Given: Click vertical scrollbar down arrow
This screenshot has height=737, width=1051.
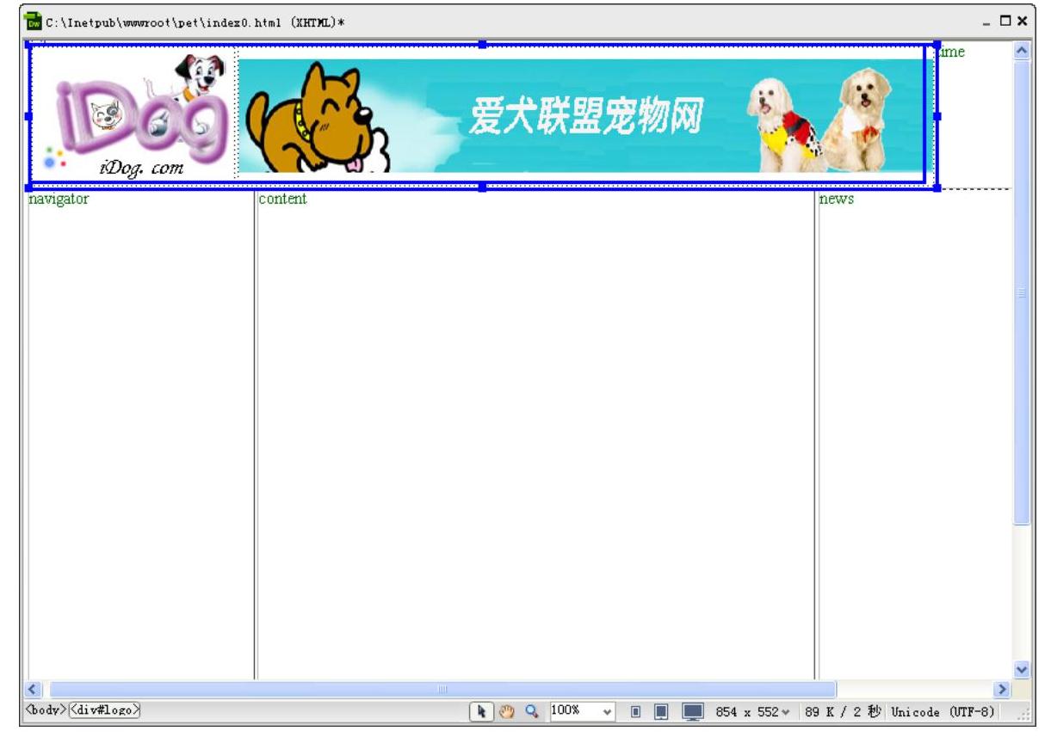Looking at the screenshot, I should pyautogui.click(x=1022, y=669).
